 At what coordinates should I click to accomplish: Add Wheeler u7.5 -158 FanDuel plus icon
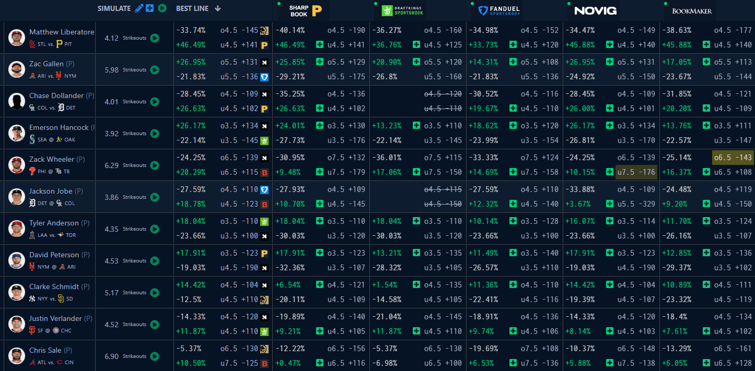(513, 172)
